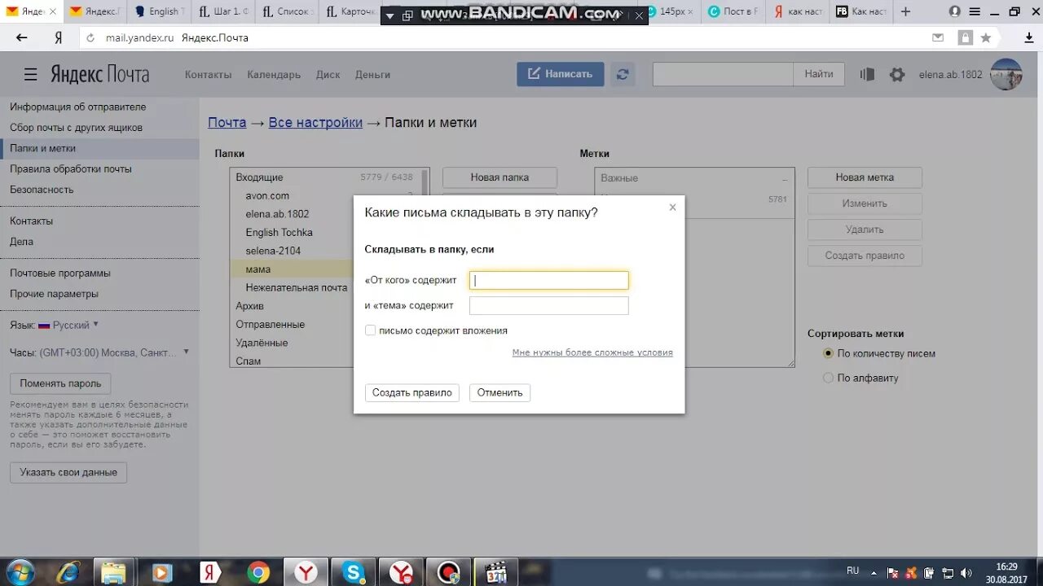This screenshot has height=586, width=1043.
Task: Click 'Указать свои данные' button
Action: 68,472
